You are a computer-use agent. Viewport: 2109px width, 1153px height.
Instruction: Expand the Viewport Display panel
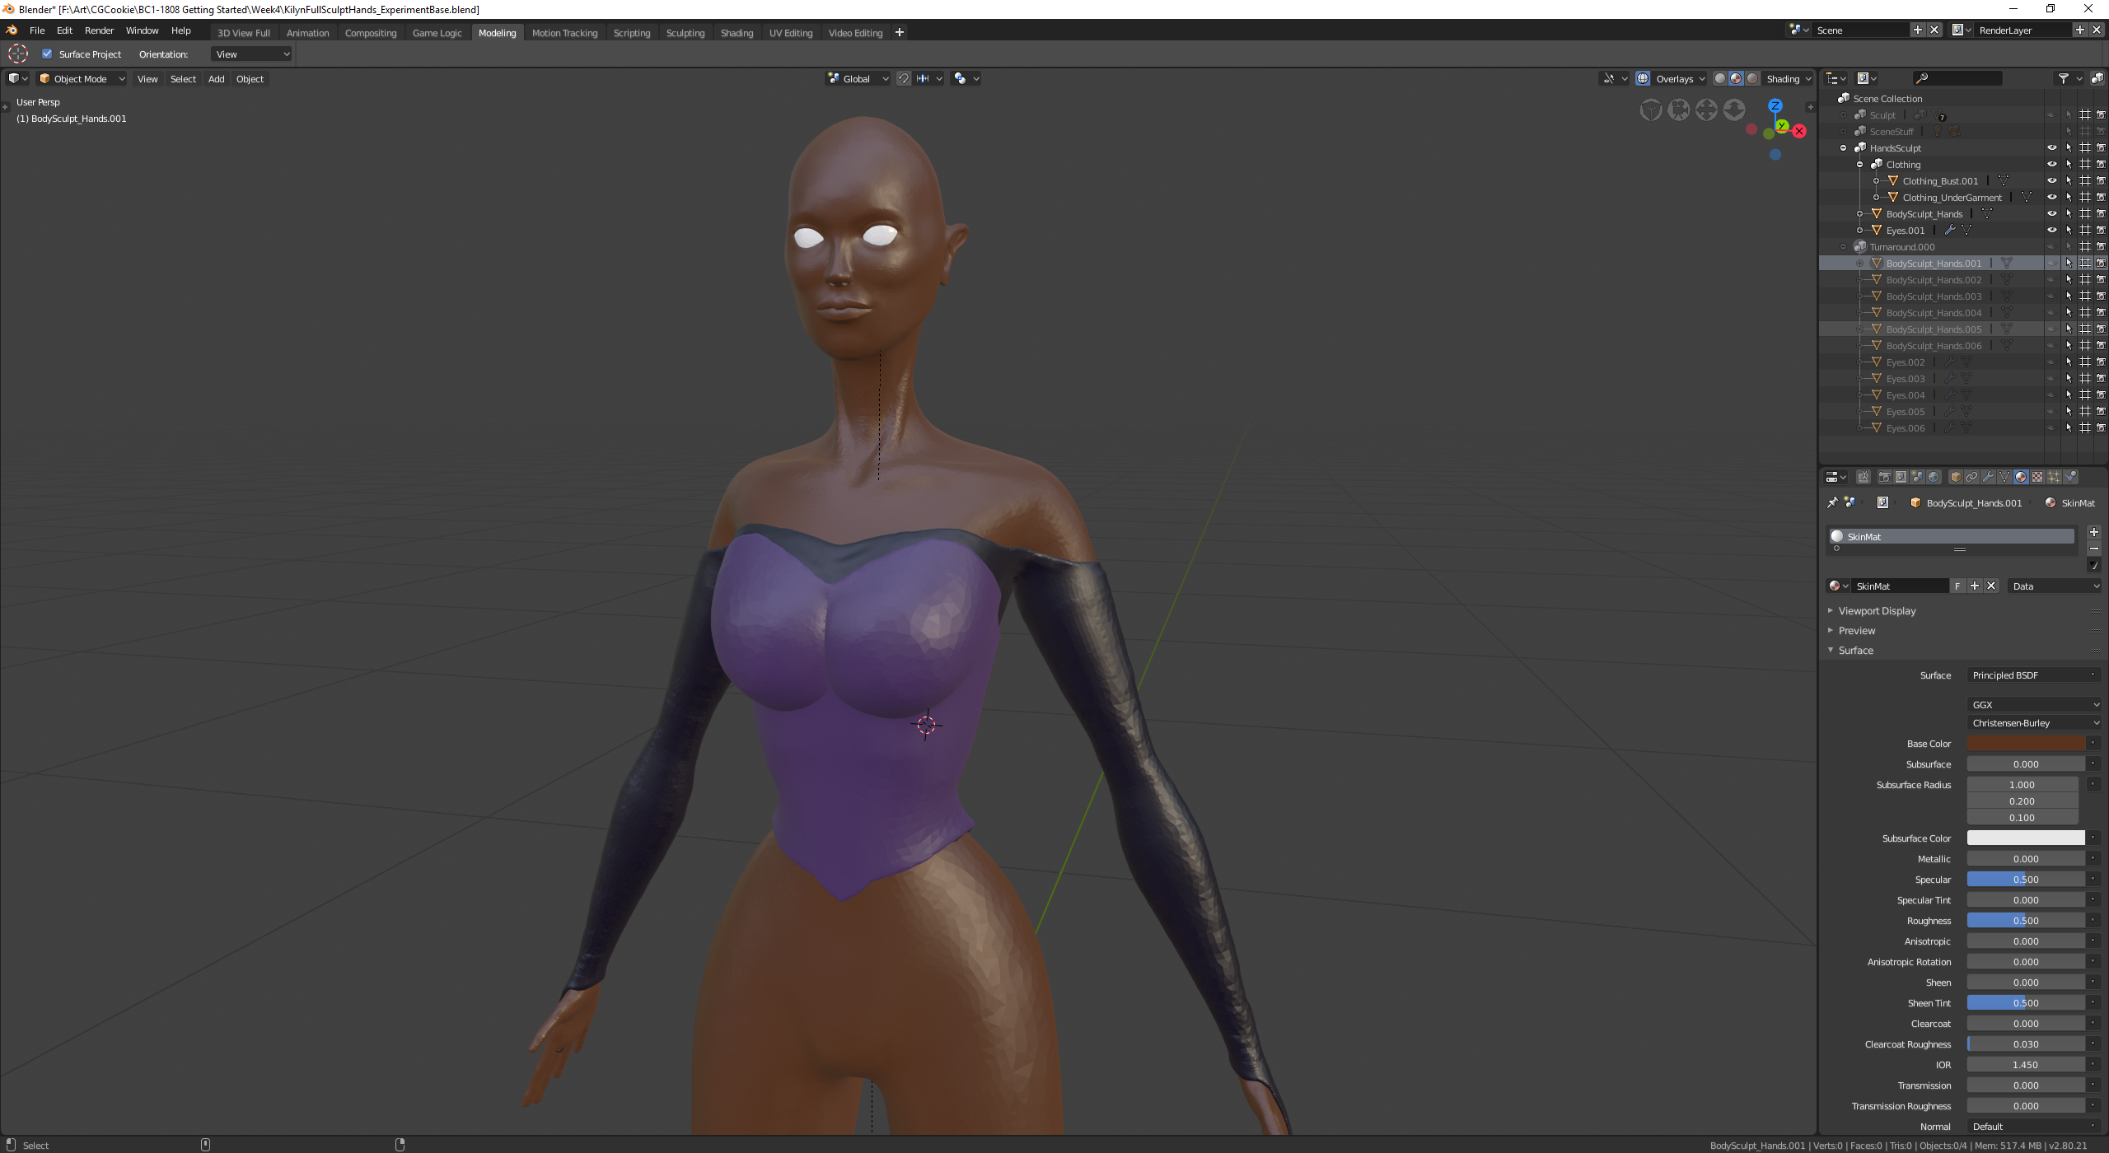(x=1877, y=610)
